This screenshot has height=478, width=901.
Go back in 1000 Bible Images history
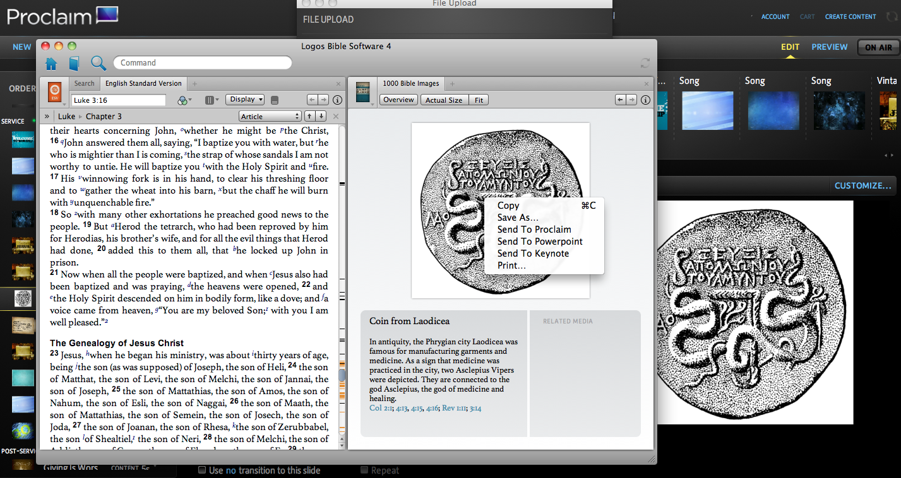coord(620,100)
